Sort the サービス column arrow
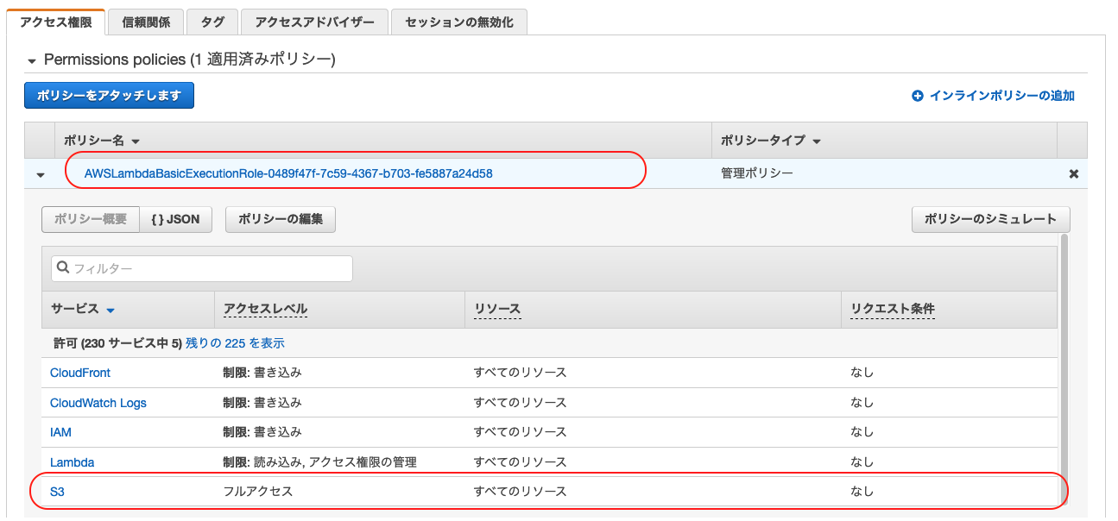This screenshot has width=1118, height=521. [111, 310]
